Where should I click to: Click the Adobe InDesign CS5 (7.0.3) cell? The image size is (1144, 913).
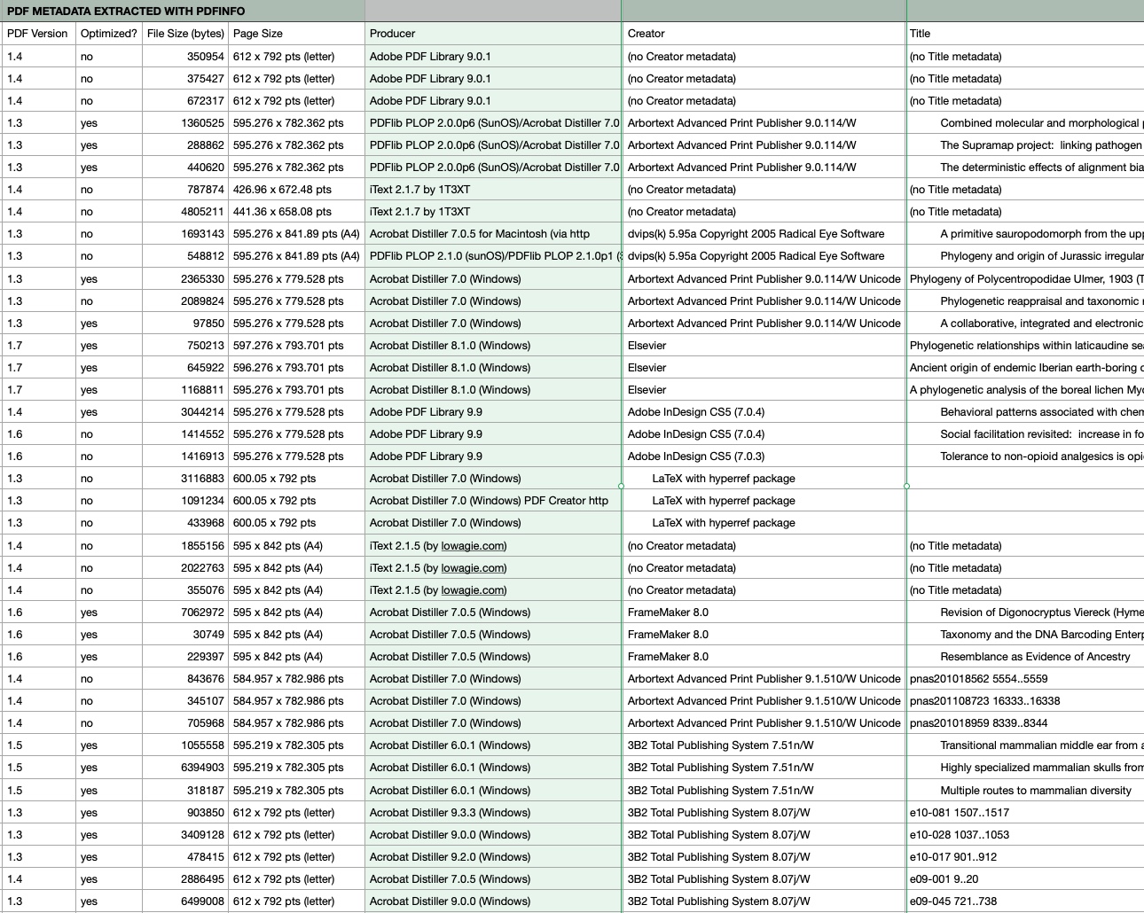click(763, 456)
